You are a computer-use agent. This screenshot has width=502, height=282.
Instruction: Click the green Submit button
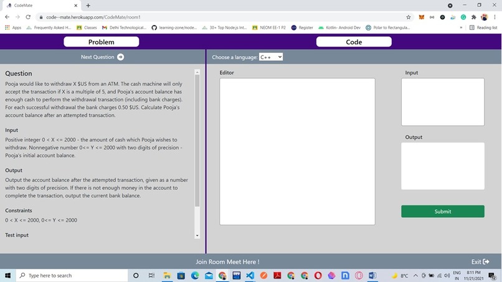443,211
